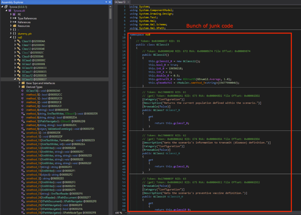Collapse the Tyrone (0.0.0.1) assembly node
Screen dimensions: 301x215
[2, 6]
